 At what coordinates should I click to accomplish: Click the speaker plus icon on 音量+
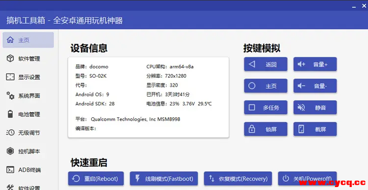click(301, 64)
